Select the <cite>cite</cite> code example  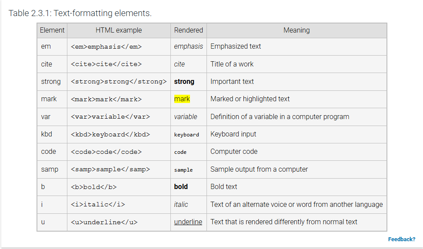106,64
